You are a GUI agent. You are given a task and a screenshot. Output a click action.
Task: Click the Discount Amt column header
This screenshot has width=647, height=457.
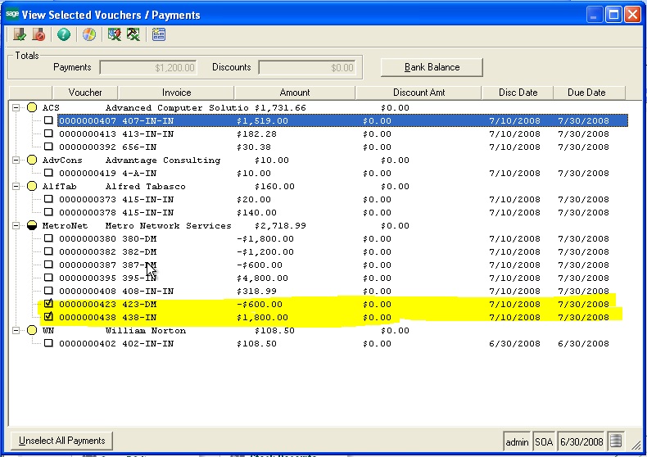coord(419,93)
